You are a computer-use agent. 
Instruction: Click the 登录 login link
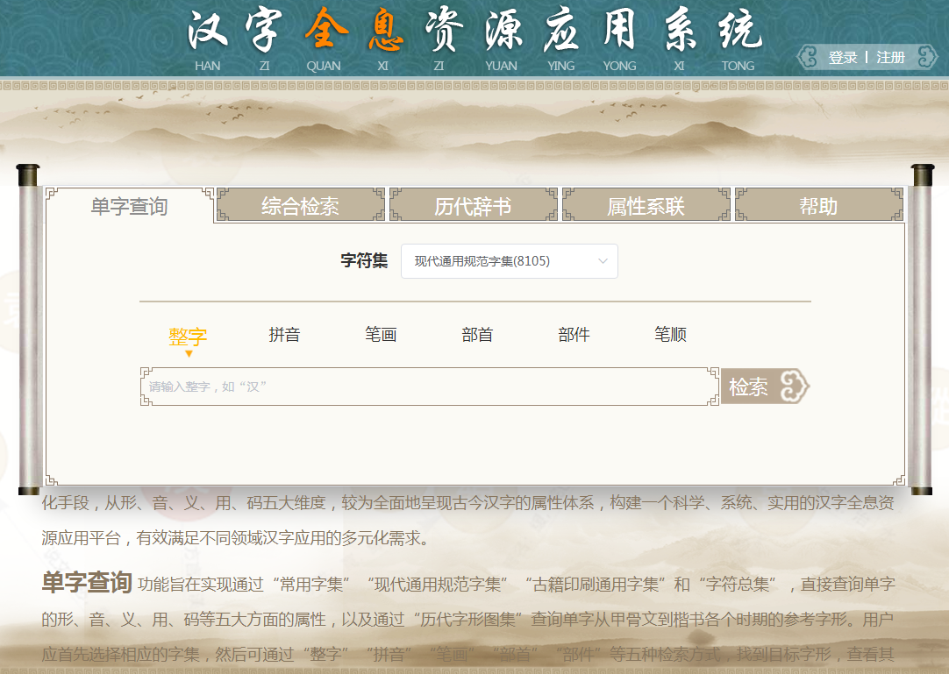tap(842, 56)
